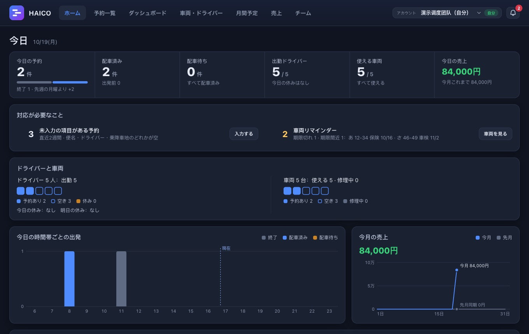Click the 修理中 0 legend entry
529x334 pixels.
[356, 201]
